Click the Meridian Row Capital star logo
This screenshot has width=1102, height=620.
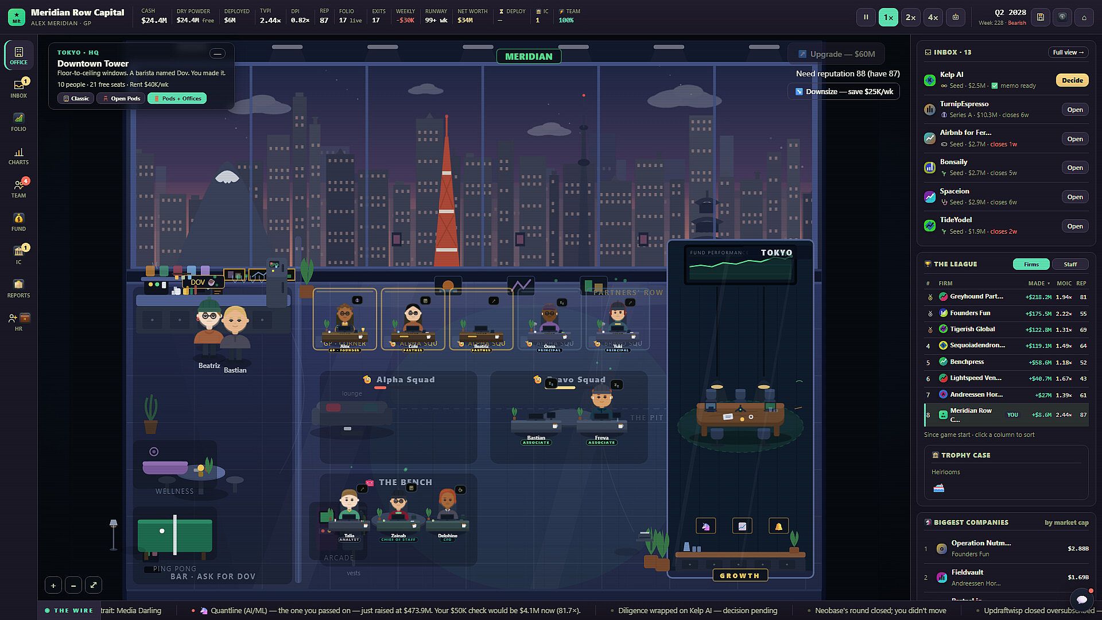point(17,17)
